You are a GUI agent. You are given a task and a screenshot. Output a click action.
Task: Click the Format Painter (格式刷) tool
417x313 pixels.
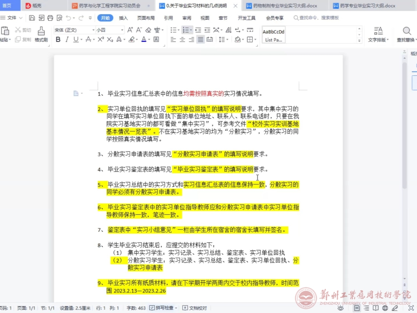tap(41, 34)
